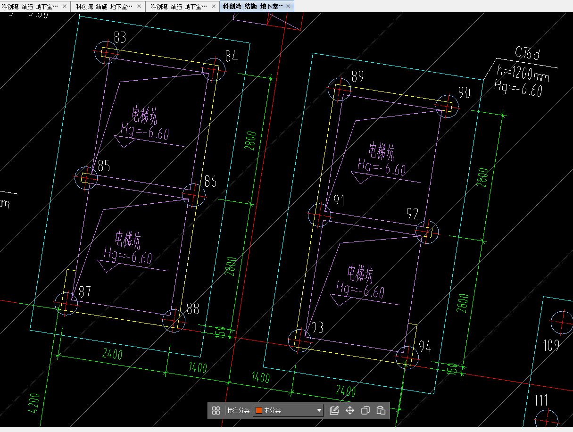Click pile number label 84
Screen dimensions: 573x432
tap(231, 57)
